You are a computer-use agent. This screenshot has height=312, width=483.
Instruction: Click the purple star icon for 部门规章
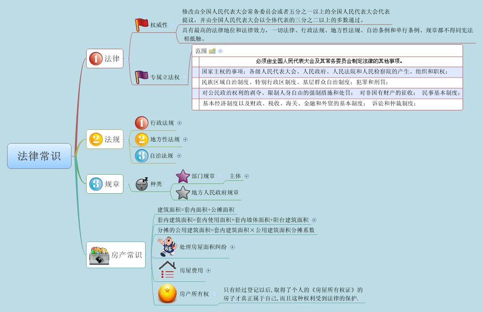tap(183, 176)
